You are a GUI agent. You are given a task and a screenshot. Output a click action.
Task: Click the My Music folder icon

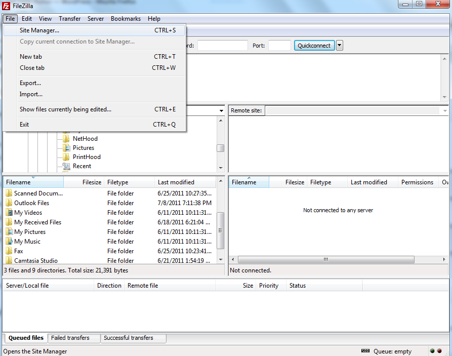click(x=9, y=241)
